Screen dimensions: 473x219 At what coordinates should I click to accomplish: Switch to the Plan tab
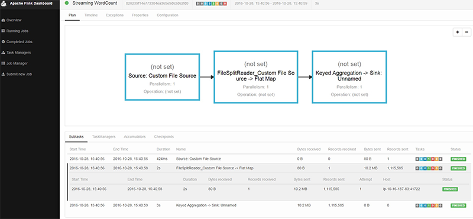72,15
